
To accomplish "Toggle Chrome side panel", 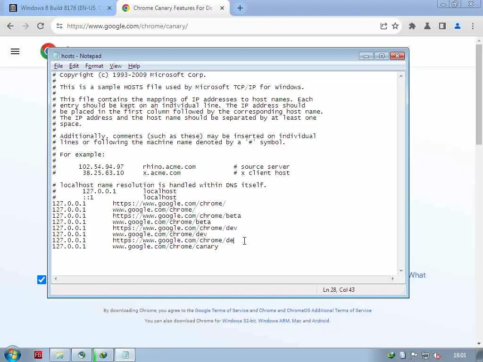I will [x=442, y=26].
